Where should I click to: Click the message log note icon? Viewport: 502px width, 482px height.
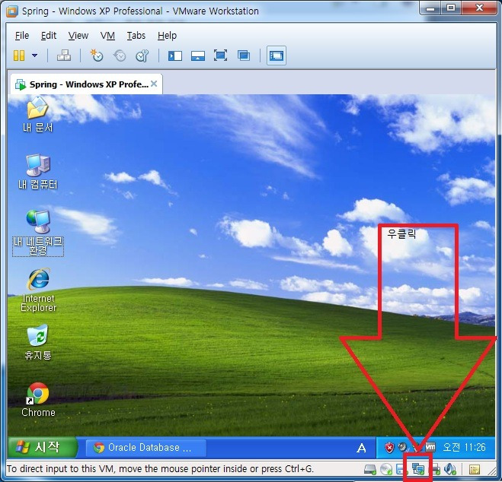(x=474, y=469)
